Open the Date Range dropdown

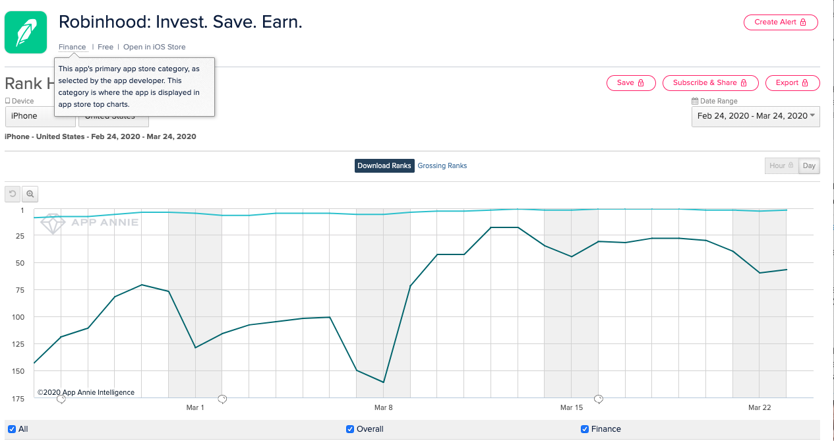pos(756,116)
